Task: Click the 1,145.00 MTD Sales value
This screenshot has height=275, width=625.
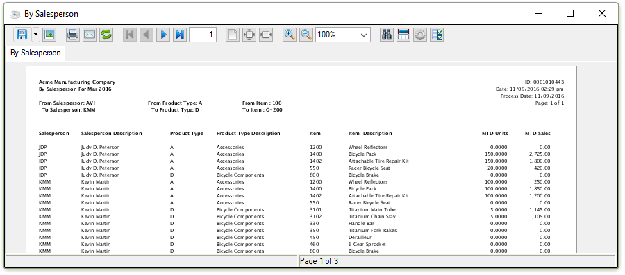Action: [x=540, y=209]
